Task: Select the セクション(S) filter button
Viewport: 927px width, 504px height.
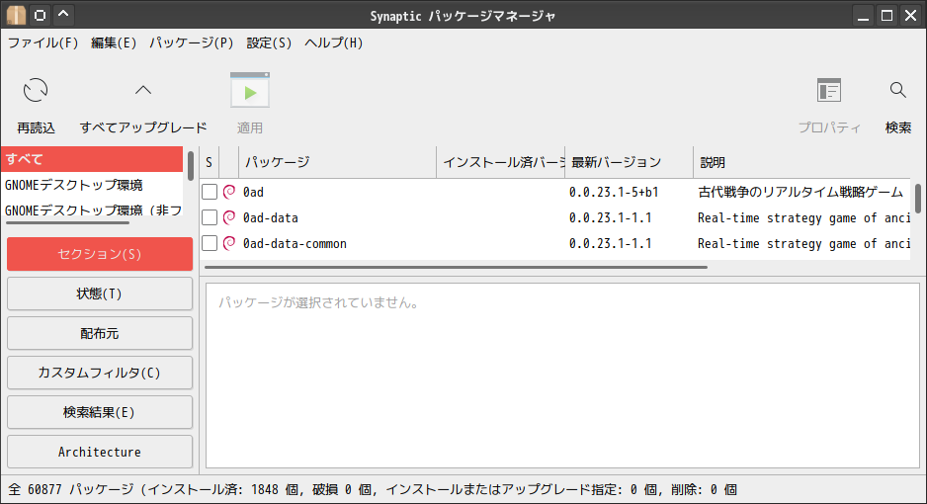Action: pyautogui.click(x=100, y=254)
